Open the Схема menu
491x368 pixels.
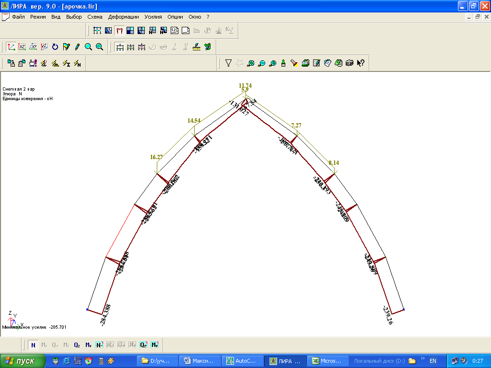[95, 17]
